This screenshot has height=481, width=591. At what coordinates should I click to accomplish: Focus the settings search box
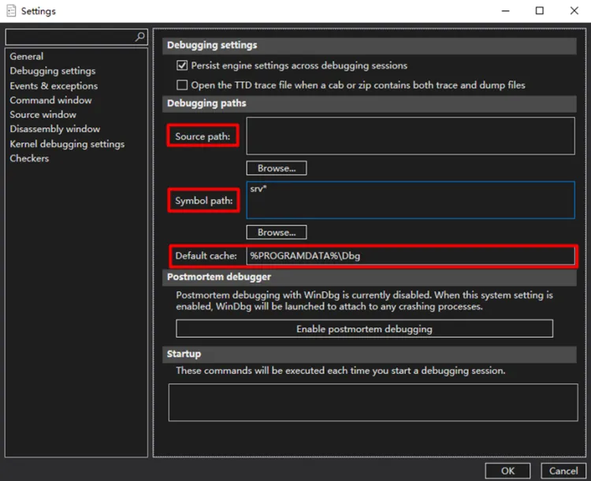pos(76,37)
